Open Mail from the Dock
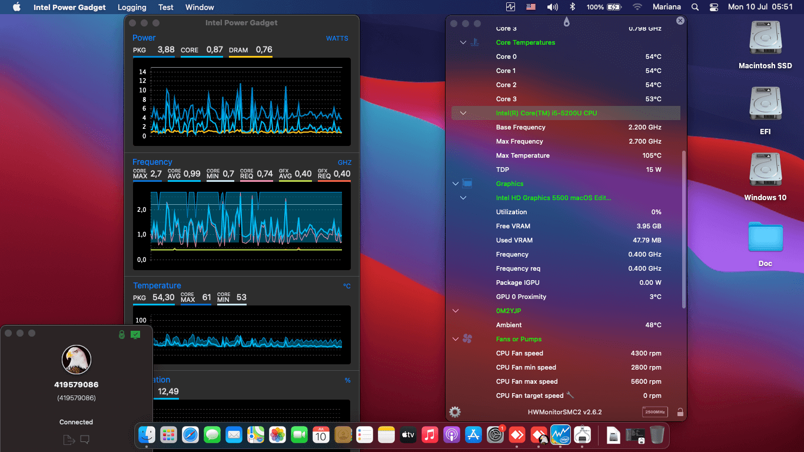The width and height of the screenshot is (804, 452). click(234, 435)
